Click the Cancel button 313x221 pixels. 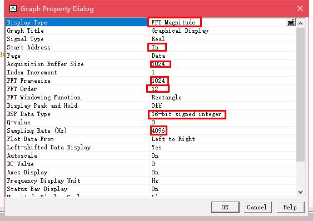click(257, 207)
